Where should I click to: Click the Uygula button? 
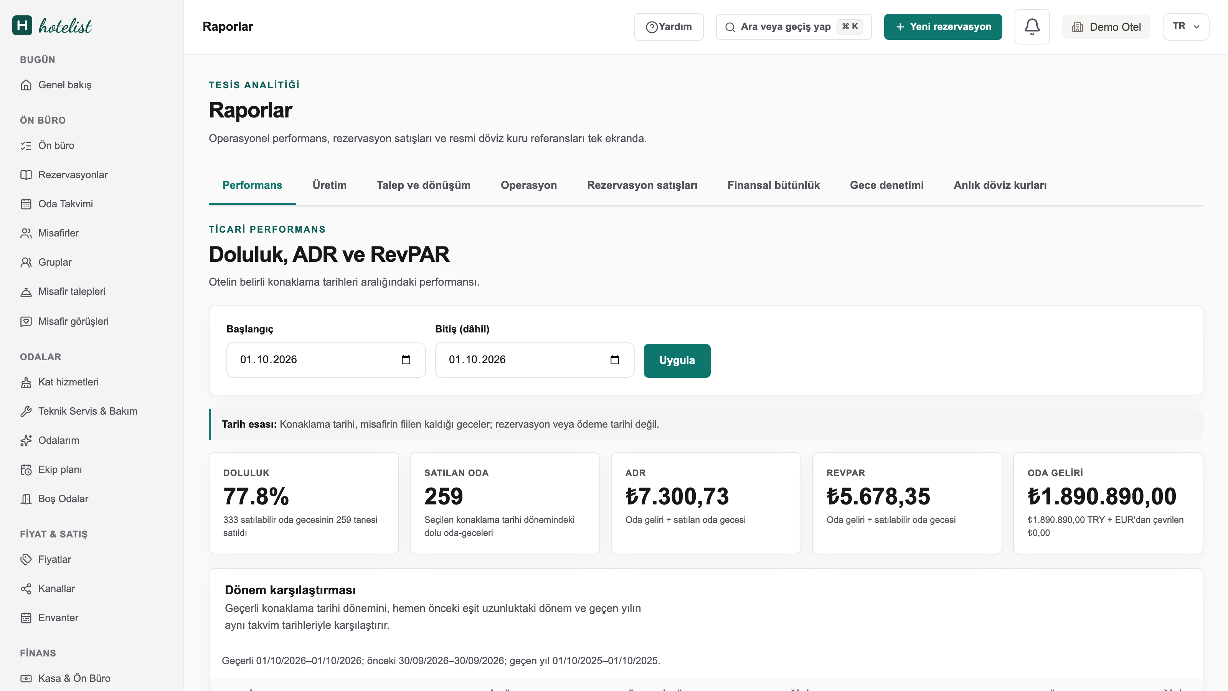[x=677, y=360]
